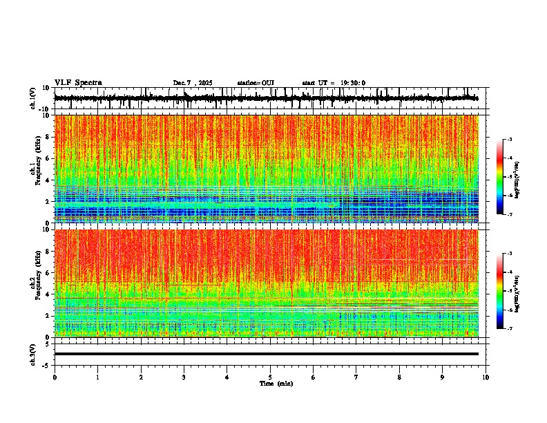The width and height of the screenshot is (547, 423).
Task: Click inside the ch.1 voltage waveform panel
Action: pyautogui.click(x=271, y=98)
